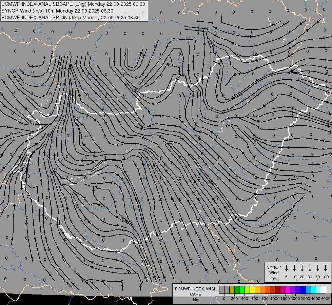Click the SYNOP Wind m/s legend label
The image size is (332, 305).
coord(274,272)
